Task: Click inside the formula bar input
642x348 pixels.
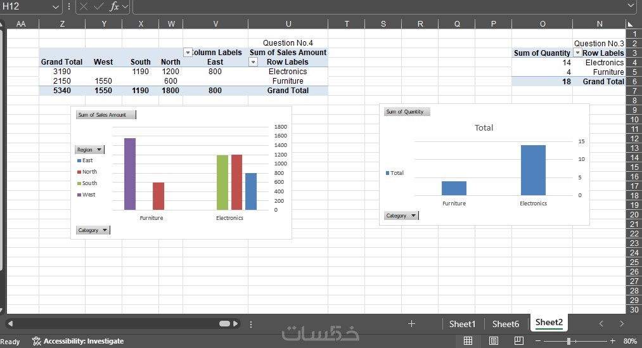Action: click(379, 6)
